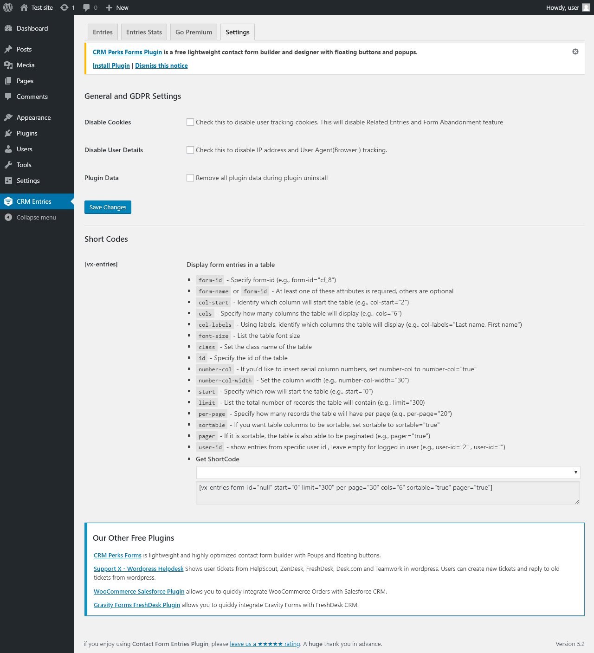Click inside the generated shortcode text area
Screen dimensions: 594x653
tap(388, 493)
